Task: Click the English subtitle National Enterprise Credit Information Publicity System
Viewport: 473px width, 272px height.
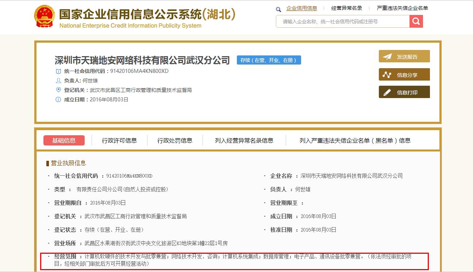Action: (x=130, y=26)
